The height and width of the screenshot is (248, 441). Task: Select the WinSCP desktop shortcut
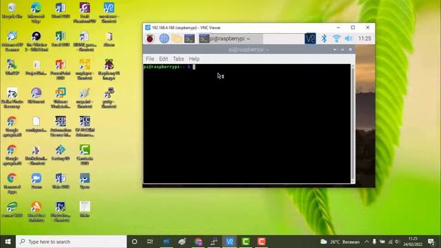[x=12, y=68]
